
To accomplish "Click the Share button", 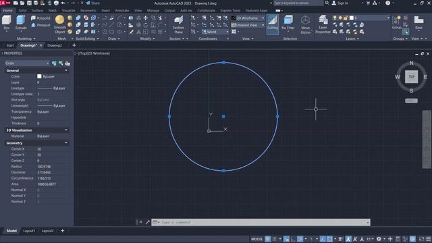I will coord(93,3).
